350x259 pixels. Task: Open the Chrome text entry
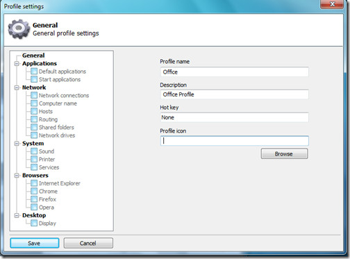[x=48, y=191]
